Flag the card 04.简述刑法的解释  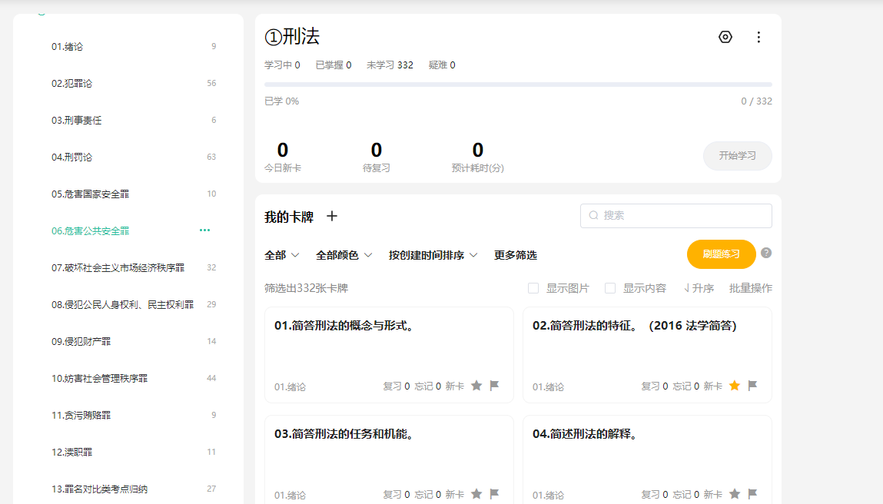tap(752, 494)
